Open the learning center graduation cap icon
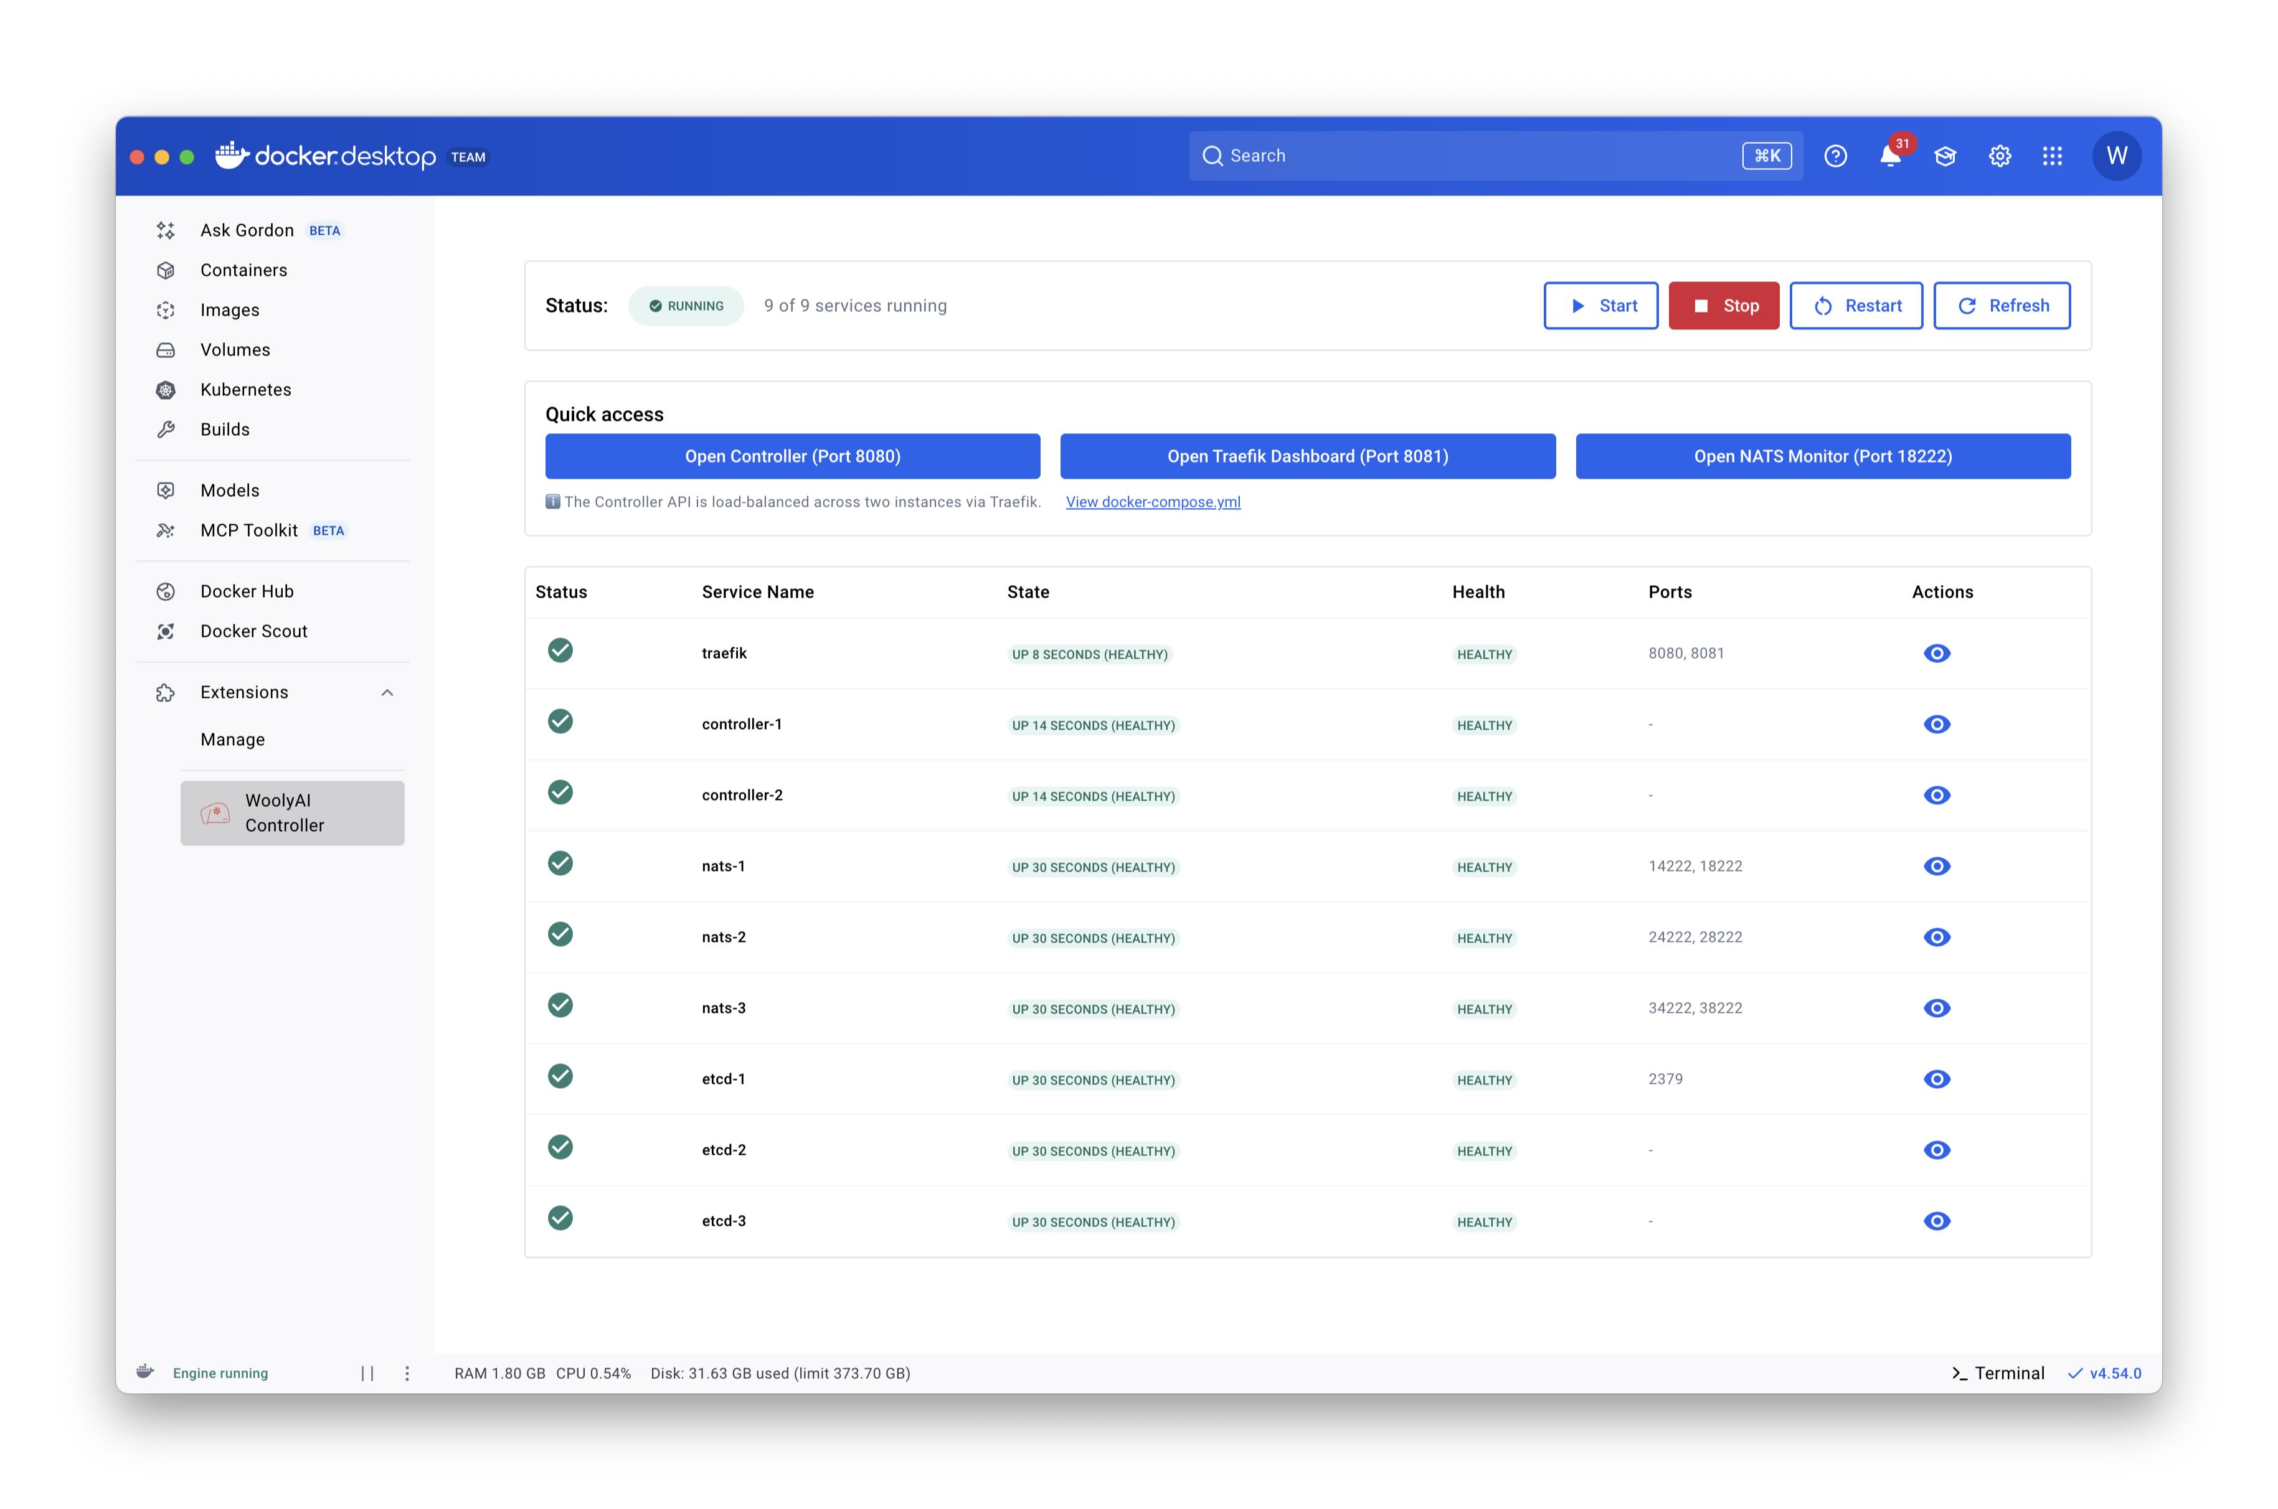Viewport: 2278px width, 1509px height. [x=1945, y=155]
